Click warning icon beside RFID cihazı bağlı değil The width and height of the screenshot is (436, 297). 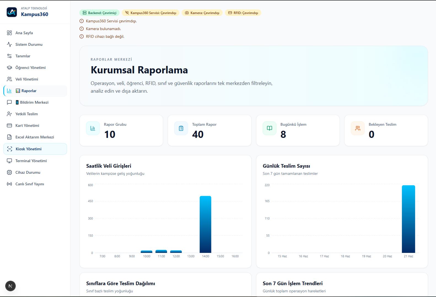coord(82,36)
